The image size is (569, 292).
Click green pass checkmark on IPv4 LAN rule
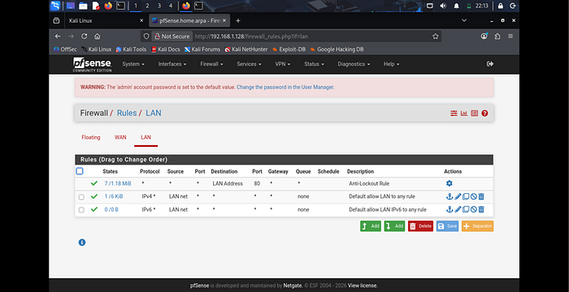click(94, 196)
